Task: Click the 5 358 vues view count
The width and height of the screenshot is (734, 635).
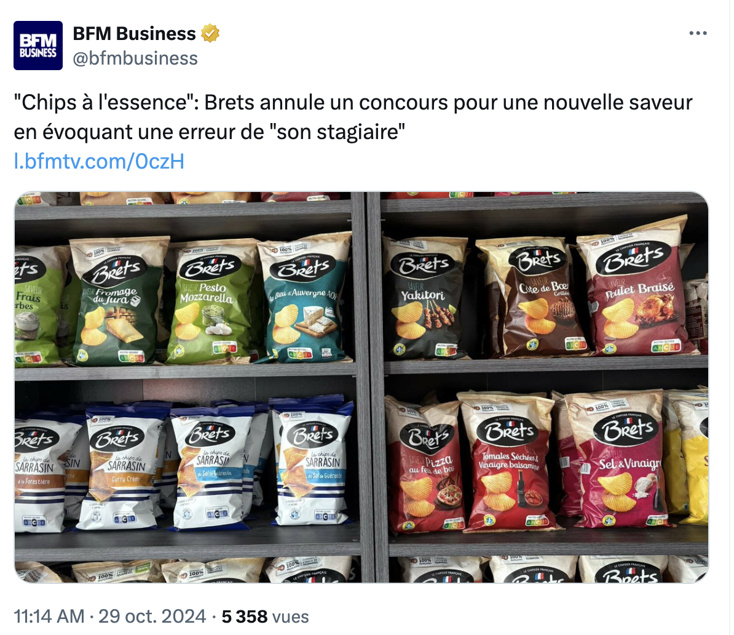Action: pos(266,617)
